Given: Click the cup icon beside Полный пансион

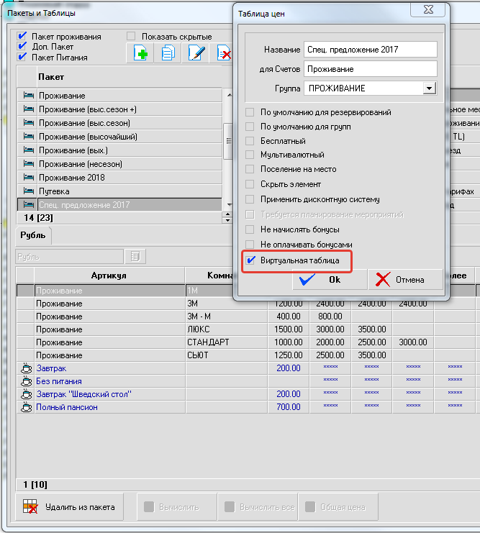Looking at the screenshot, I should (x=27, y=408).
